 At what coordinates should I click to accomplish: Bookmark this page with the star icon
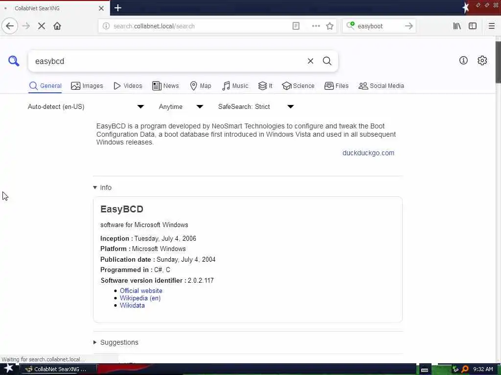coord(330,26)
